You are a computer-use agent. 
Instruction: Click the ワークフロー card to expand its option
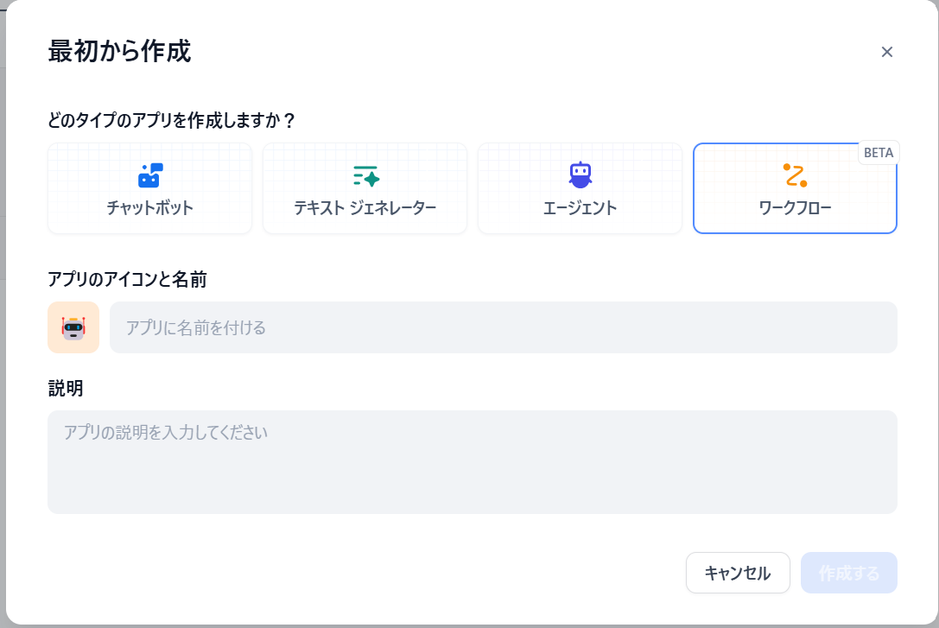click(x=795, y=188)
